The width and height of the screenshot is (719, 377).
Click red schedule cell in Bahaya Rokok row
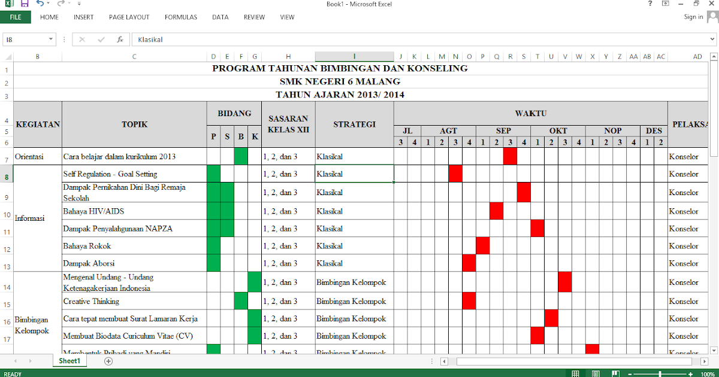[x=483, y=246]
